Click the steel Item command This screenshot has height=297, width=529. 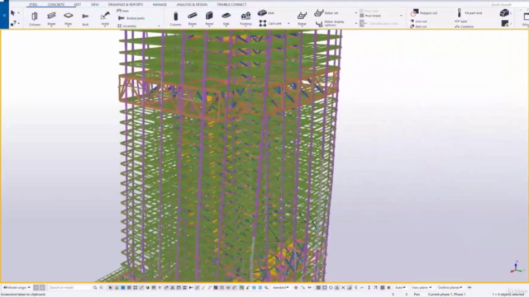pyautogui.click(x=123, y=11)
